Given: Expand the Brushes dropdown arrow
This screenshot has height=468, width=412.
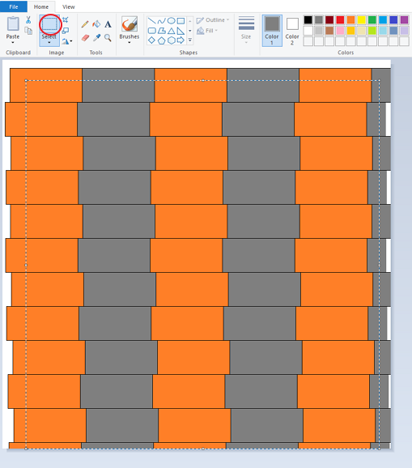Looking at the screenshot, I should click(130, 43).
